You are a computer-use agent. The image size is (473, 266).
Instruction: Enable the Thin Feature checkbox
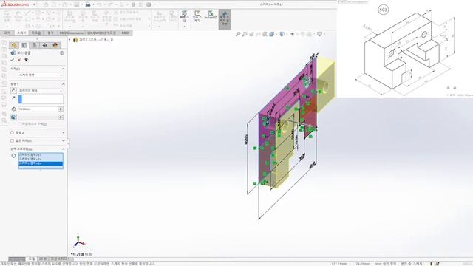(12, 141)
